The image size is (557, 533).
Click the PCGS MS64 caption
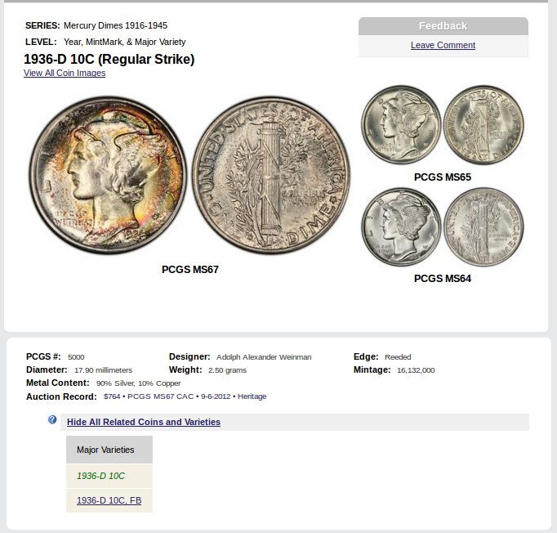tap(442, 279)
